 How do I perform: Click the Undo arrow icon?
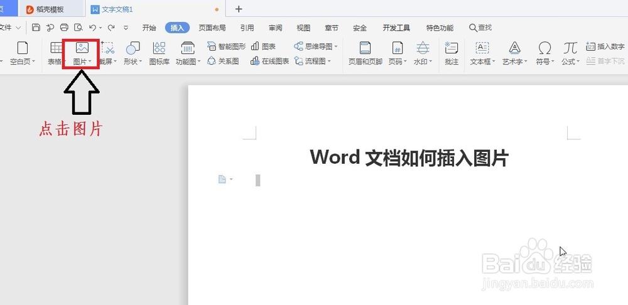pos(92,28)
